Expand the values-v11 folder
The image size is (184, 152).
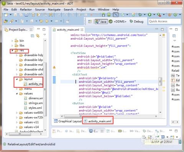17,122
